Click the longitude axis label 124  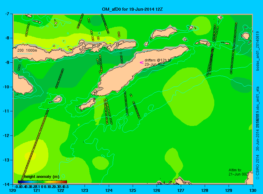coord(109,190)
